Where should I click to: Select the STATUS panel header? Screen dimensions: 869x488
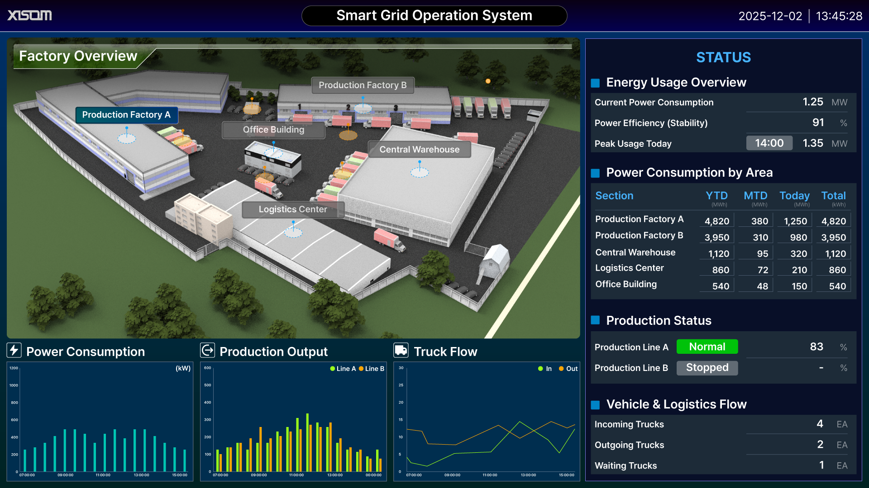click(723, 57)
